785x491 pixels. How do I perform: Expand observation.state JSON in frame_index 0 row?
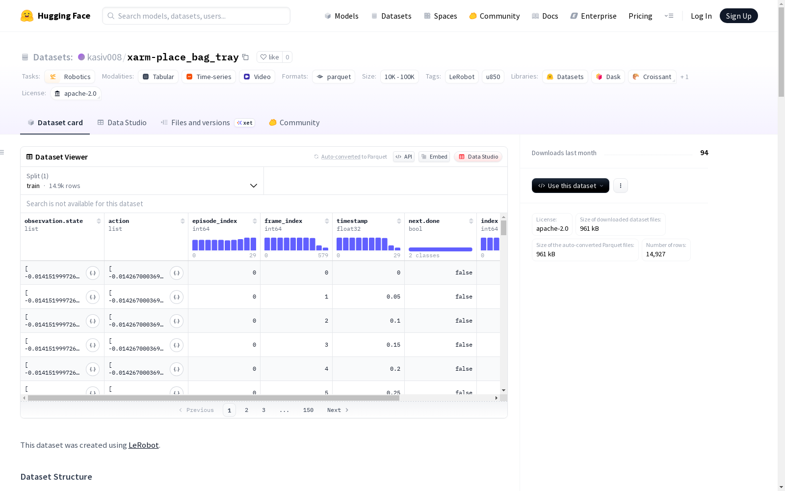coord(93,273)
